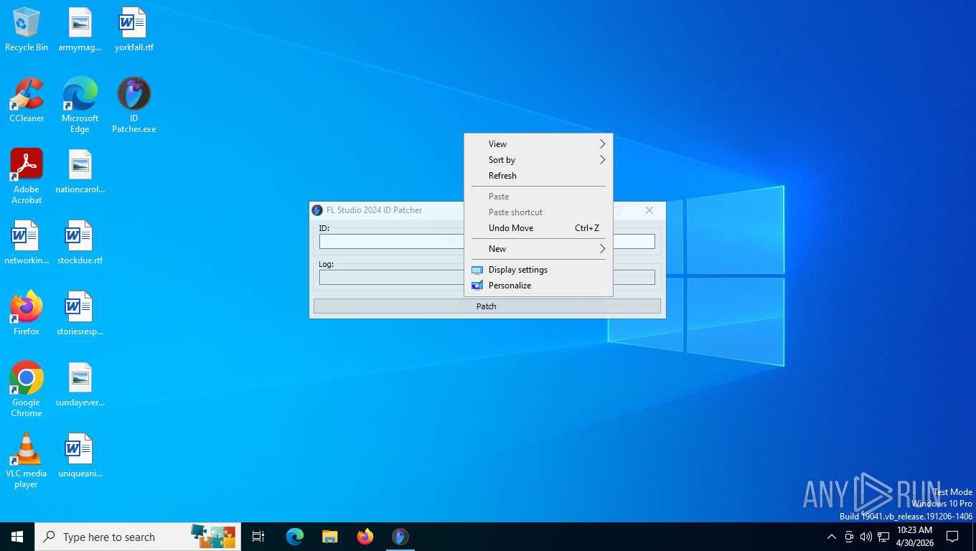976x551 pixels.
Task: Open the notification center icon
Action: [x=952, y=537]
